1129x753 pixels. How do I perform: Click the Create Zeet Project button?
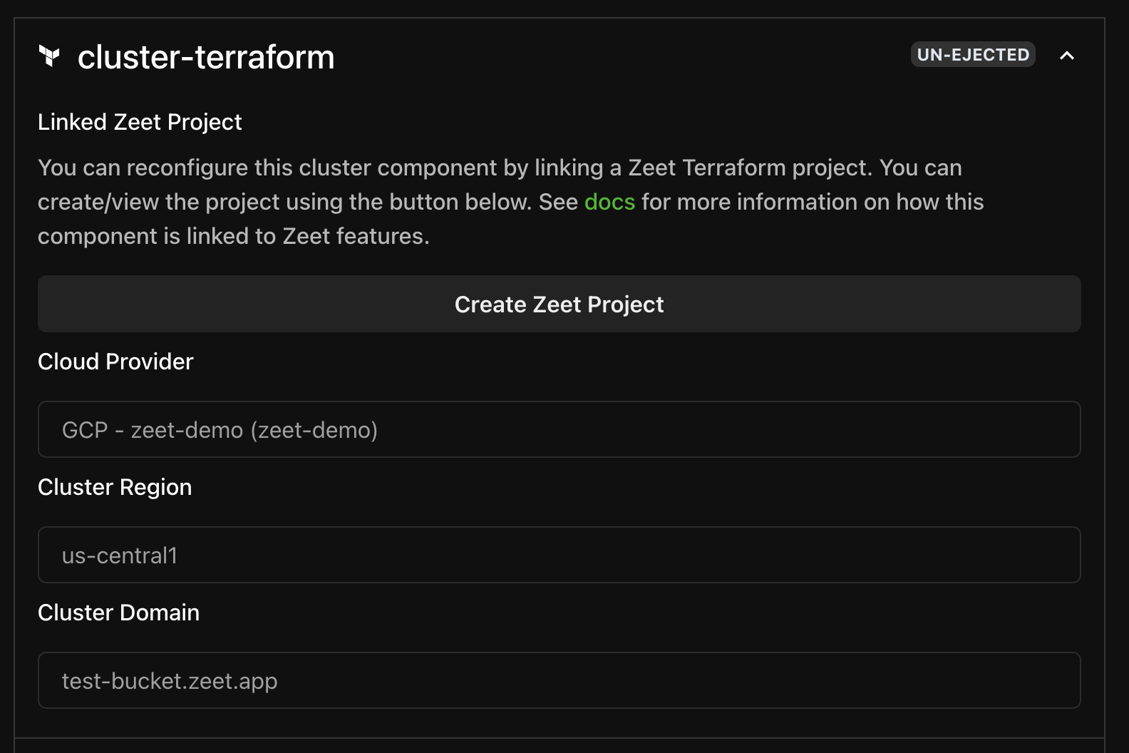pyautogui.click(x=559, y=304)
